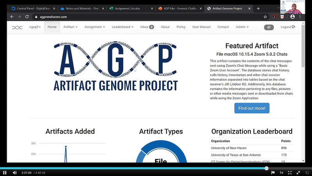Click the flag icon in player bar
The width and height of the screenshot is (312, 176).
click(x=273, y=172)
